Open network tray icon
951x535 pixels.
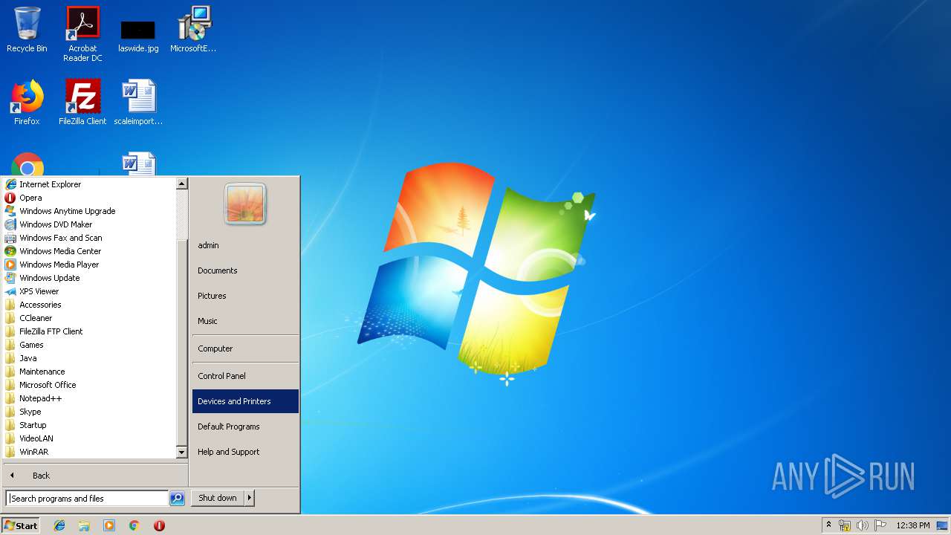point(845,525)
